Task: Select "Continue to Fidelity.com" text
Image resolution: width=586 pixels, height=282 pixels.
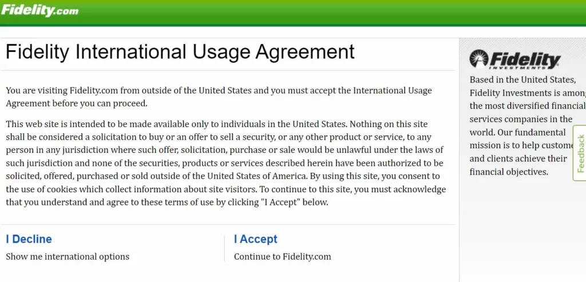Action: click(x=283, y=257)
